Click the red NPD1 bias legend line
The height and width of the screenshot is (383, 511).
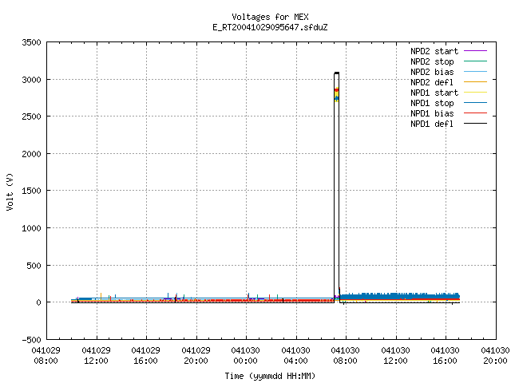pyautogui.click(x=476, y=113)
